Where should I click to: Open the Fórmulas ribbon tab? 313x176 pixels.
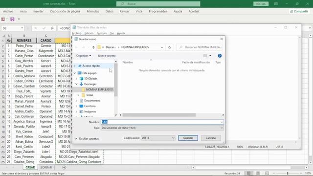93,11
